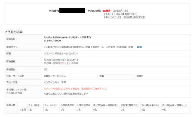Click the 大人（女性） column header

[x=51, y=106]
